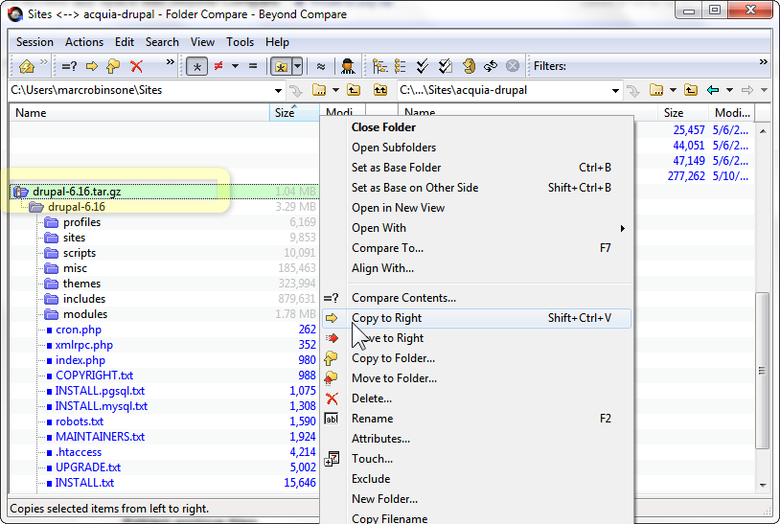Click the Refresh toolbar icon
The height and width of the screenshot is (524, 780).
pyautogui.click(x=469, y=66)
